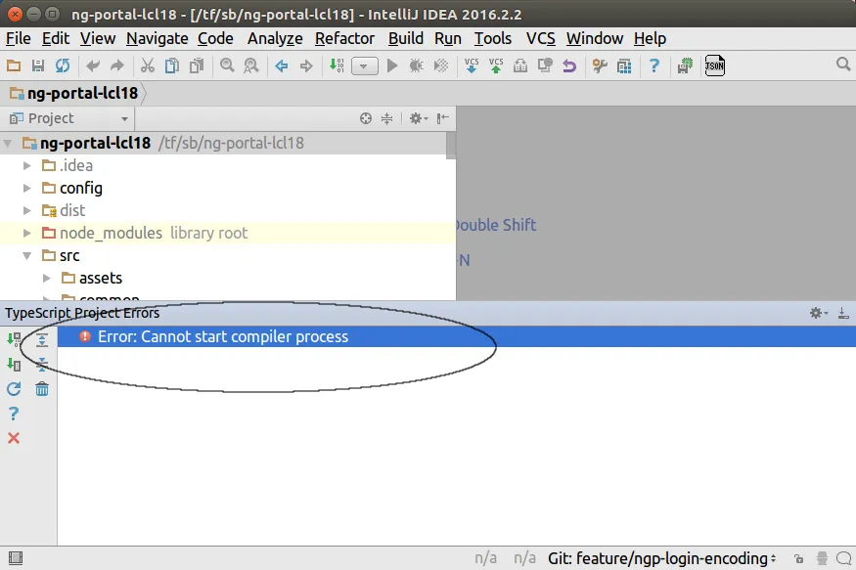This screenshot has height=570, width=856.
Task: Click the Paste clipboard icon
Action: point(197,66)
